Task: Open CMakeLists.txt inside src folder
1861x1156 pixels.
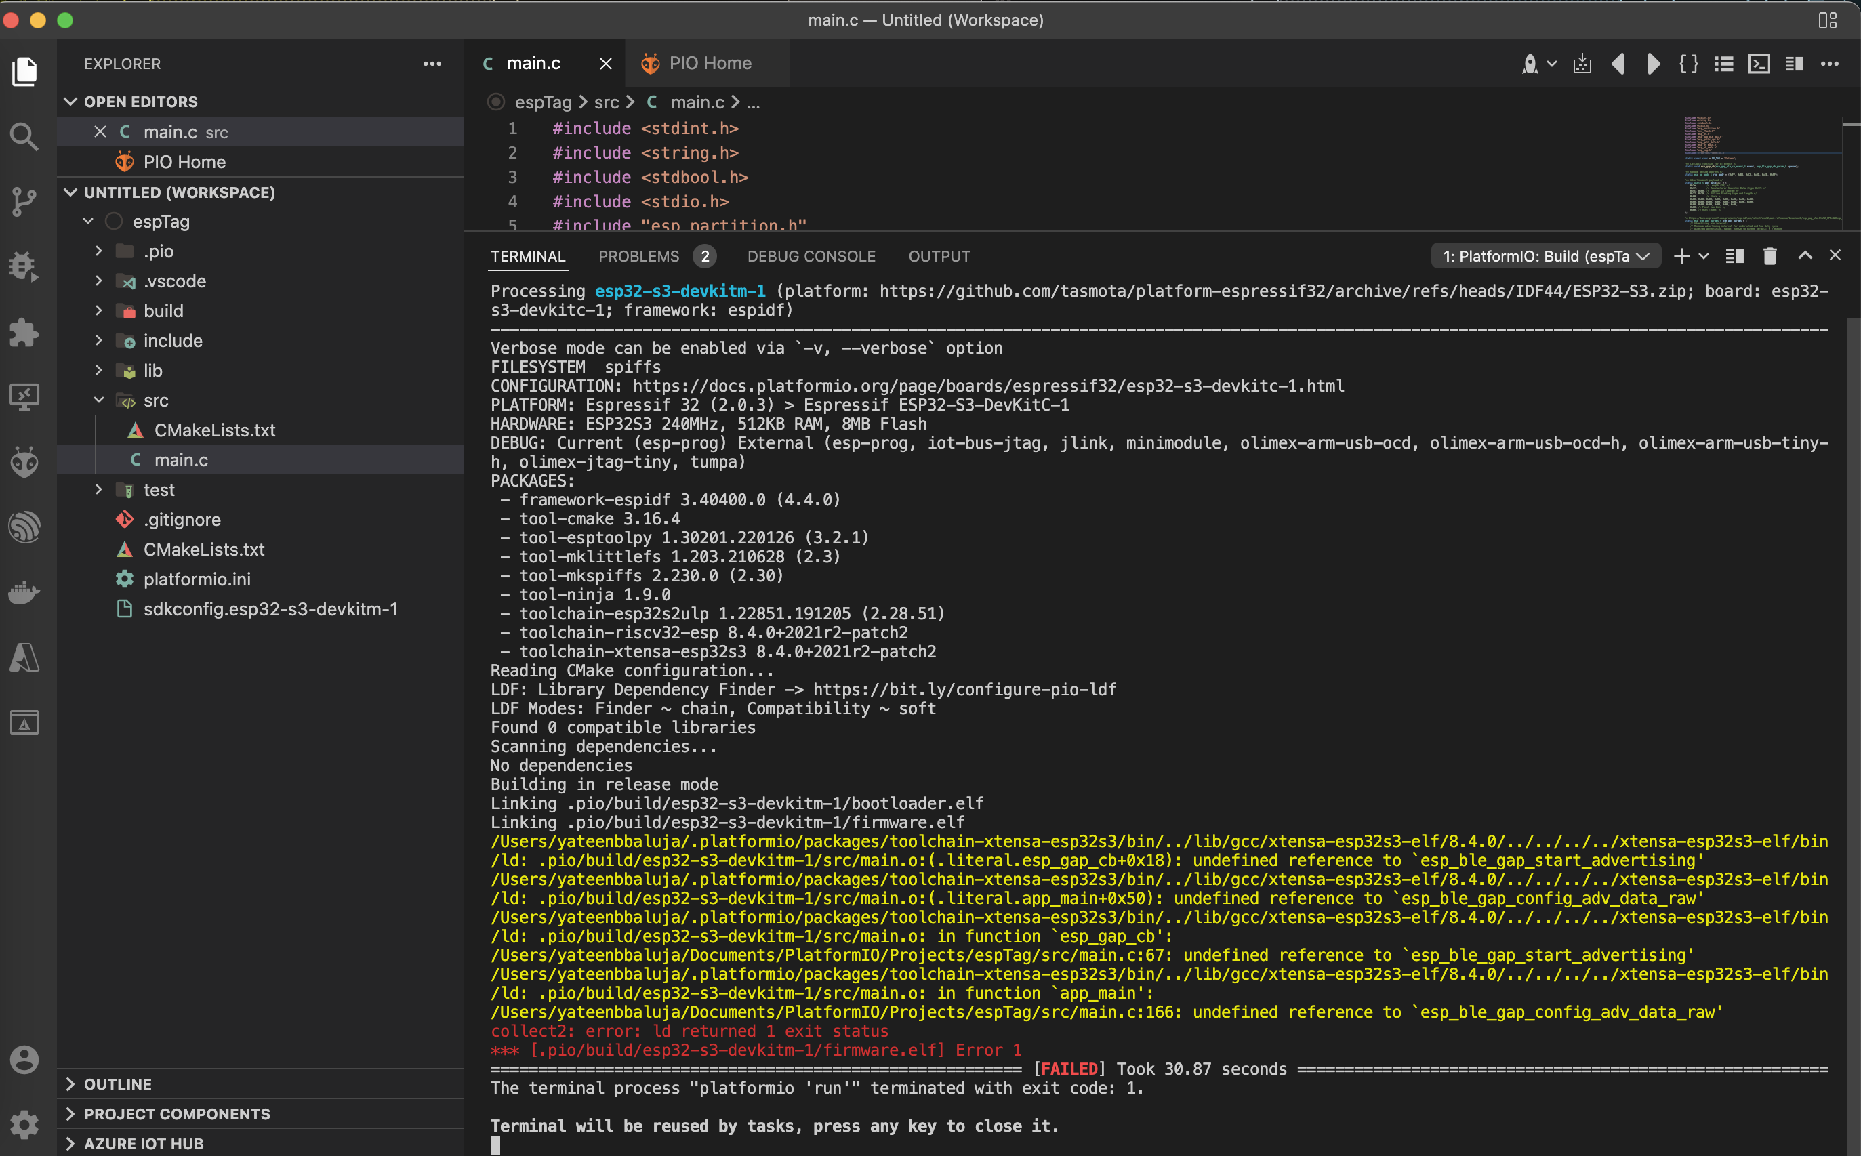Action: 261,430
